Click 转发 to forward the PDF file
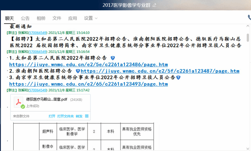 [79, 116]
